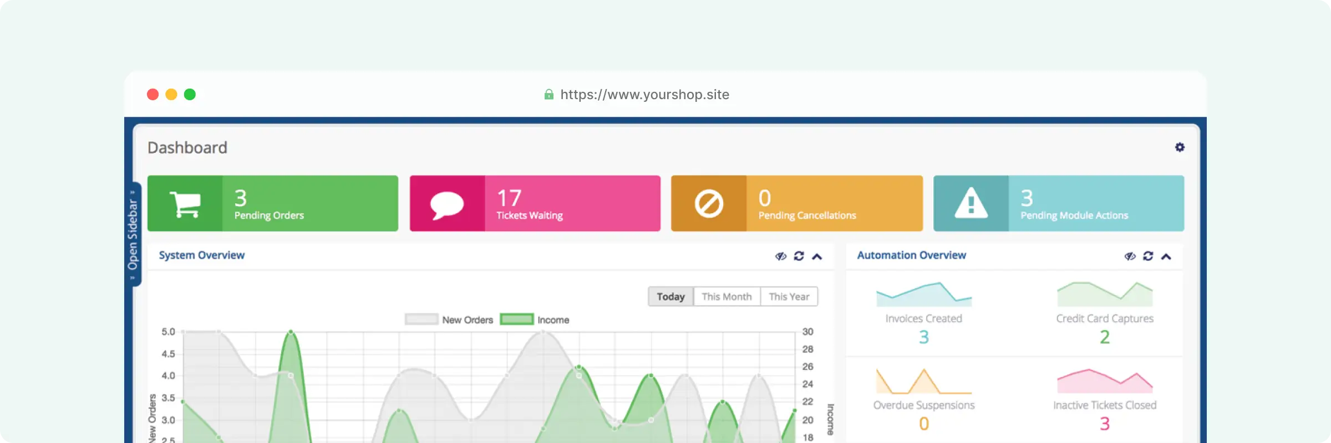Click the Pending Orders shopping cart icon
The height and width of the screenshot is (443, 1331).
coord(185,204)
